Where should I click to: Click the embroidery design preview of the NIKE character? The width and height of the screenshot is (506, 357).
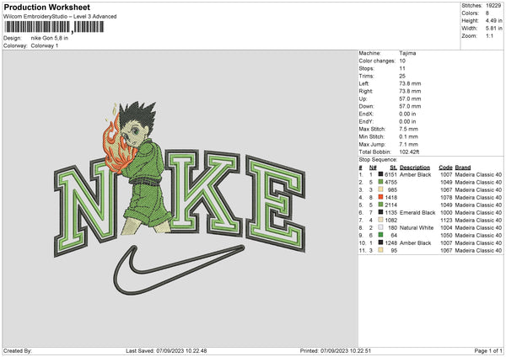click(x=180, y=198)
